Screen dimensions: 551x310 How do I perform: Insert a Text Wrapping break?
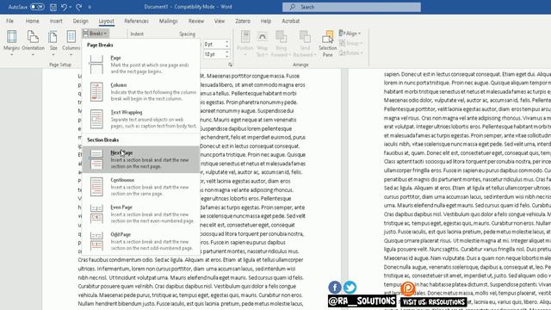click(x=141, y=119)
